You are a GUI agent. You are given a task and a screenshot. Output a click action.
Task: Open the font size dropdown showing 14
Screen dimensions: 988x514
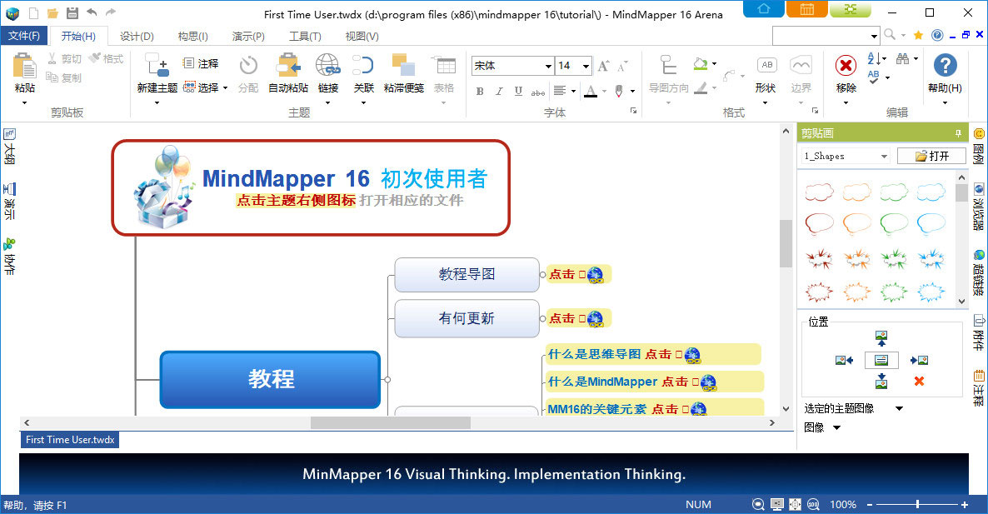point(586,66)
